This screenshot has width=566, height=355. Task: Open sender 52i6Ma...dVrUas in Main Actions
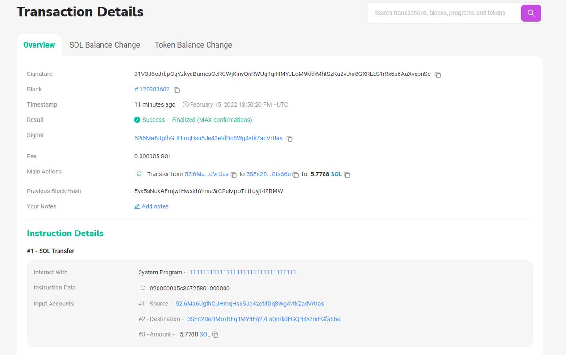pos(207,174)
